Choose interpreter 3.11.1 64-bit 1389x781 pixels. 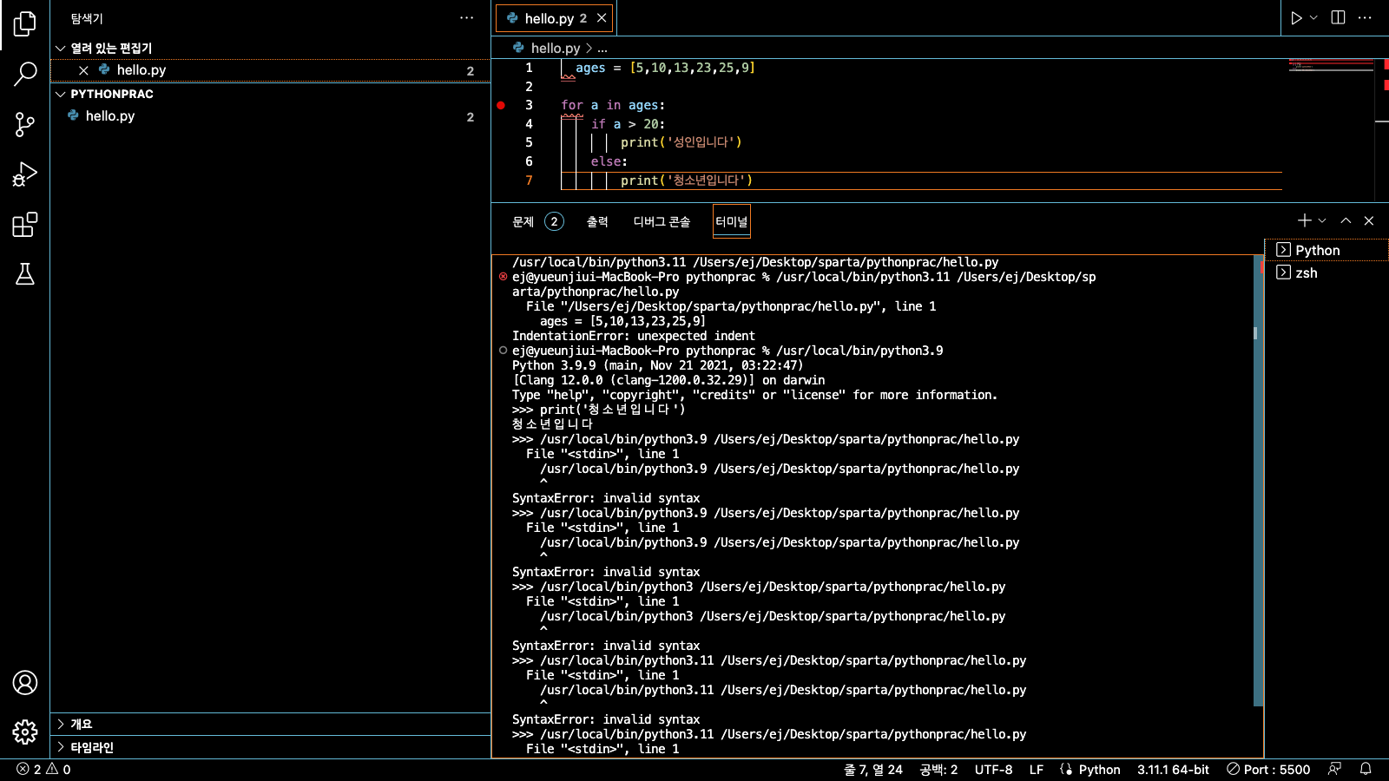[x=1173, y=769]
